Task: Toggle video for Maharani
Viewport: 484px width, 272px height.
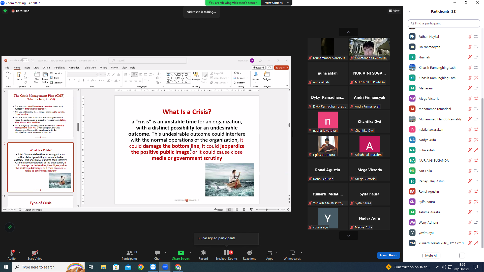Action: click(x=476, y=88)
